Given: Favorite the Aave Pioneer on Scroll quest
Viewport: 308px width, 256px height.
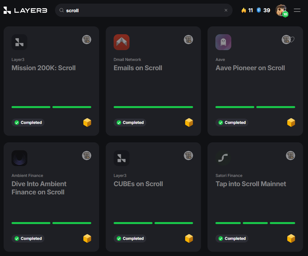Looking at the screenshot, I should [293, 39].
